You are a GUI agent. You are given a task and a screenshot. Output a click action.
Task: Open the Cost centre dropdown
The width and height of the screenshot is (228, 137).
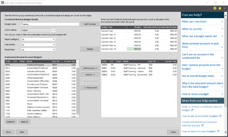pos(38,45)
